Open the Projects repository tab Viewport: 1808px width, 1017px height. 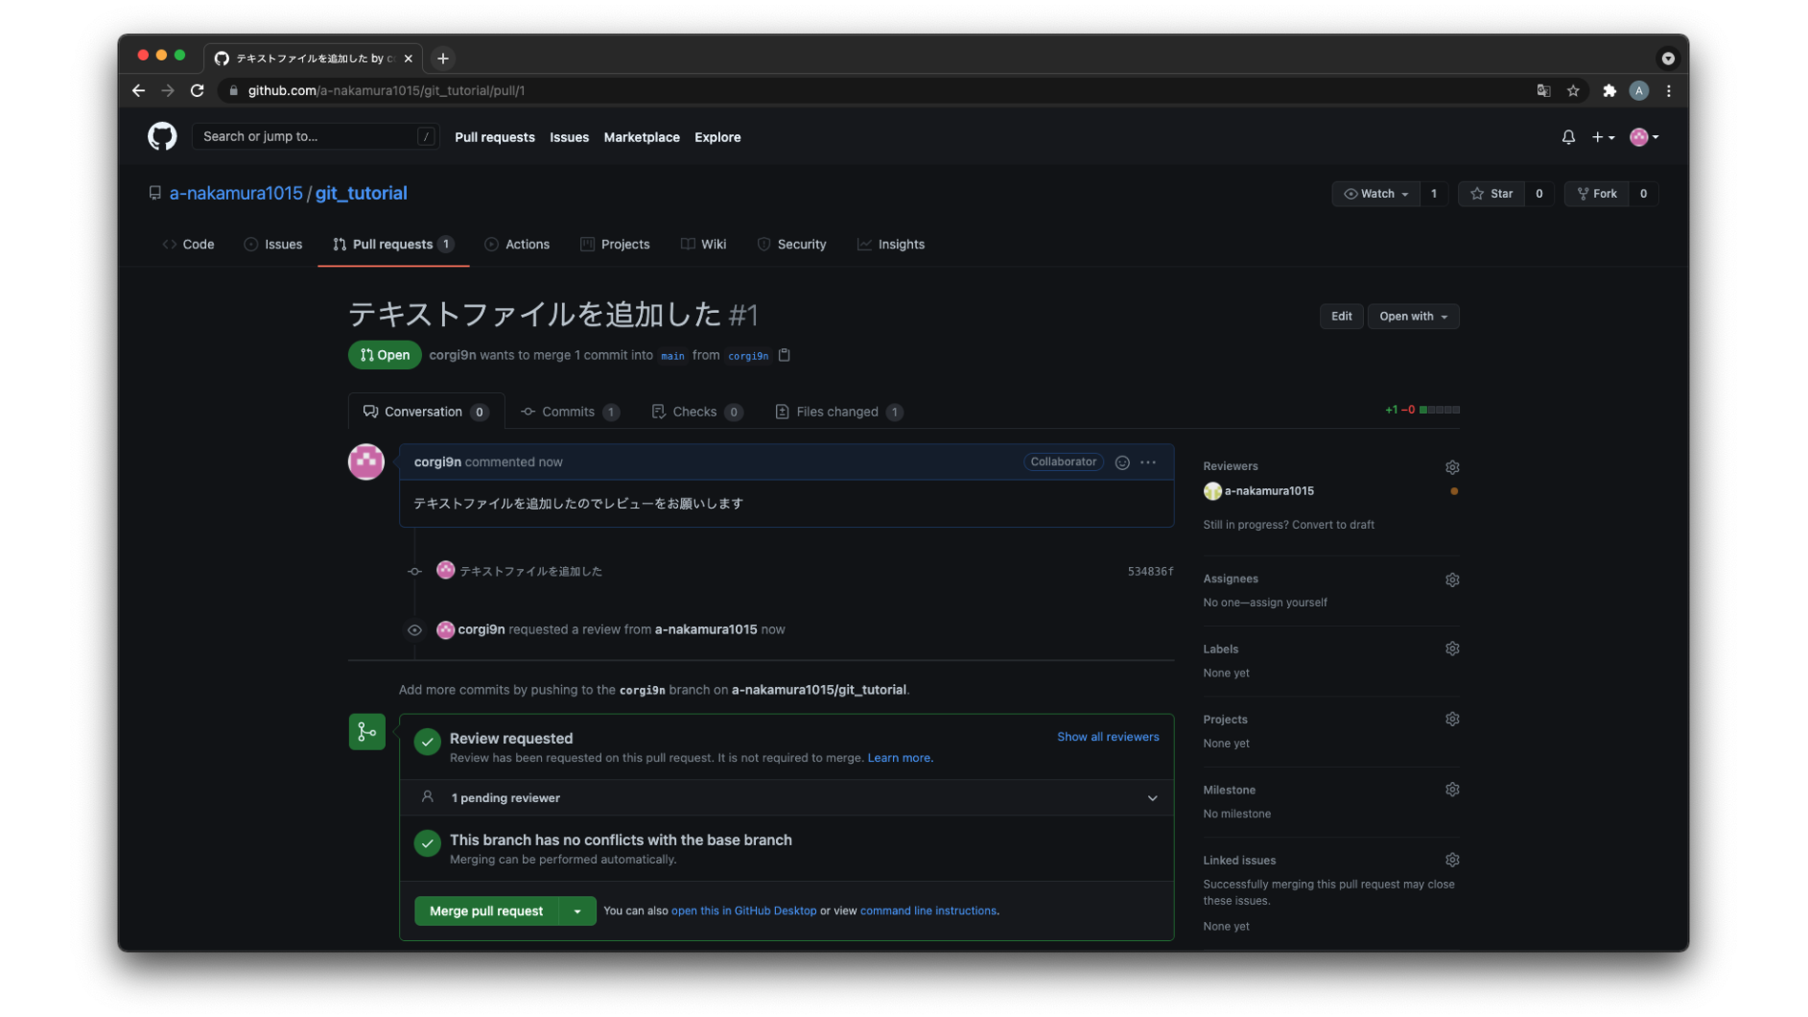pyautogui.click(x=615, y=245)
